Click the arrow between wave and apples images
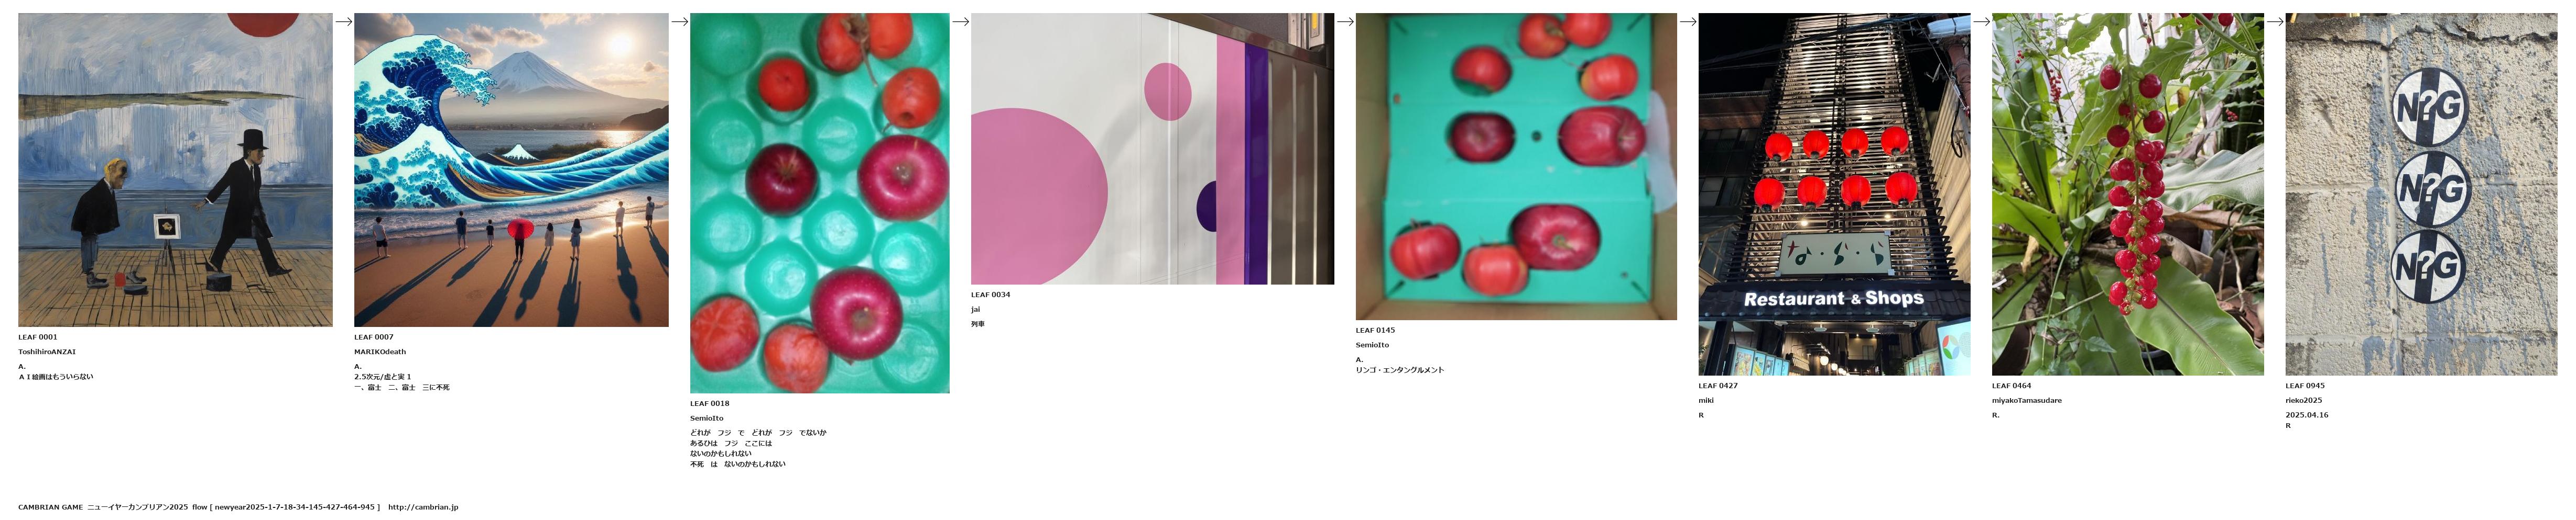The image size is (2576, 520). [679, 22]
